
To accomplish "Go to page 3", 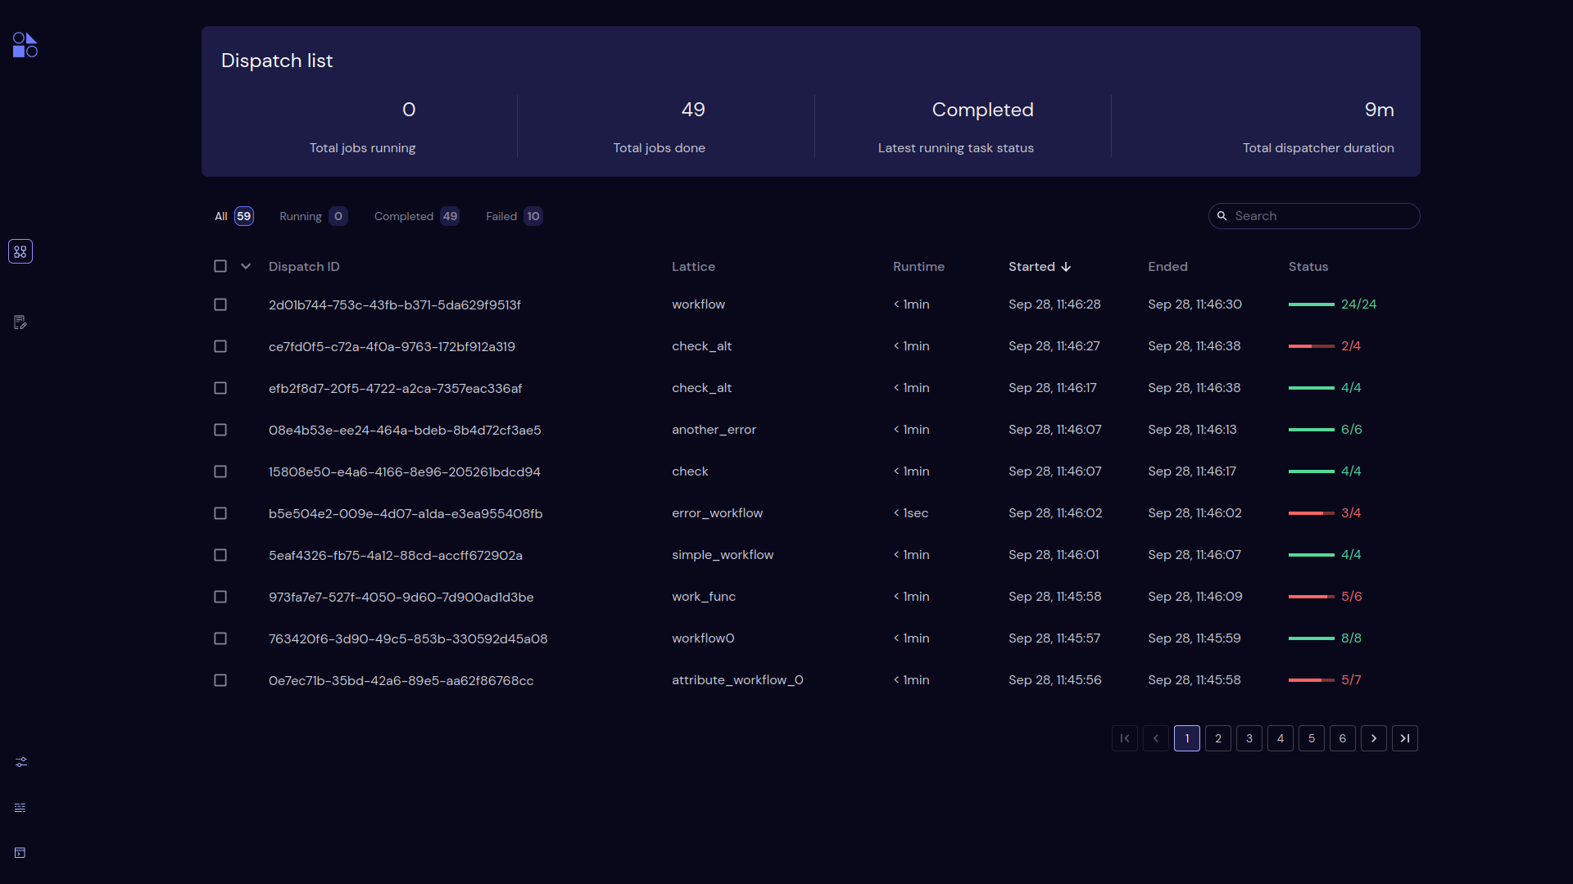I will tap(1249, 738).
